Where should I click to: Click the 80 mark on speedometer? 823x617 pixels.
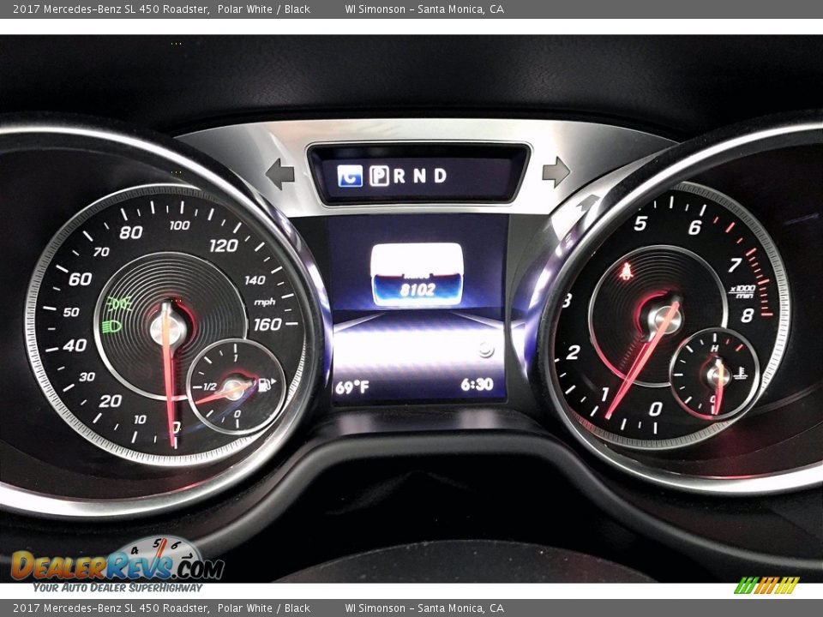130,232
